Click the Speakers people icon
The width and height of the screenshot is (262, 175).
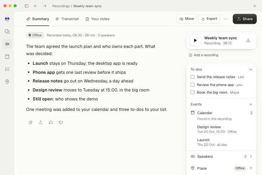pos(193,156)
